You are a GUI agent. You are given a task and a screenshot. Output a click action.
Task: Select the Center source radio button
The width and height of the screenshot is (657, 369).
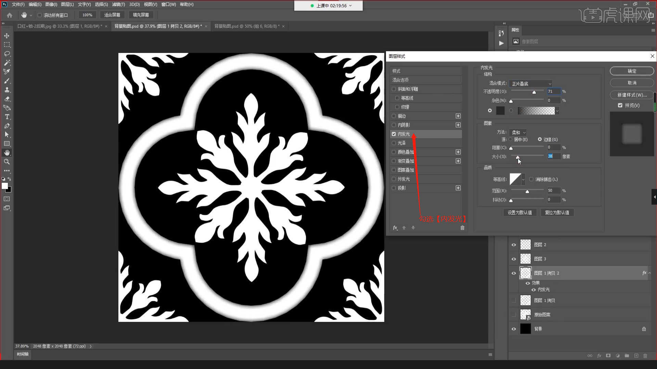pyautogui.click(x=511, y=139)
